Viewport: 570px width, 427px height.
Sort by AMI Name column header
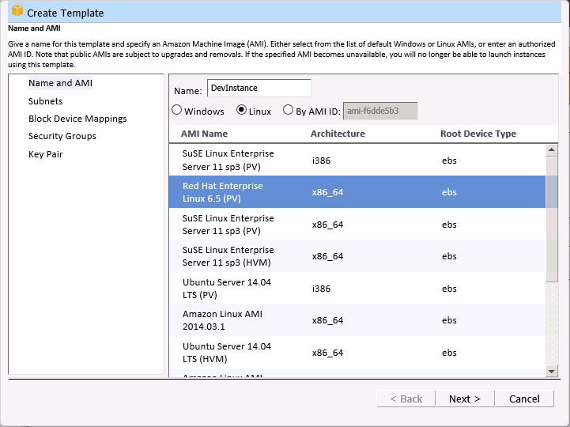[x=204, y=134]
